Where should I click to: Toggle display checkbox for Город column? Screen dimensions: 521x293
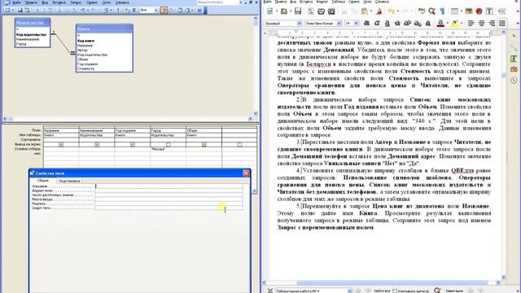pos(169,145)
